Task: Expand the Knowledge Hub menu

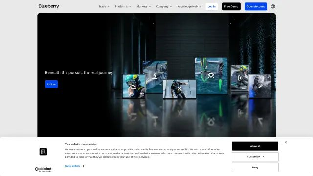Action: [x=189, y=6]
